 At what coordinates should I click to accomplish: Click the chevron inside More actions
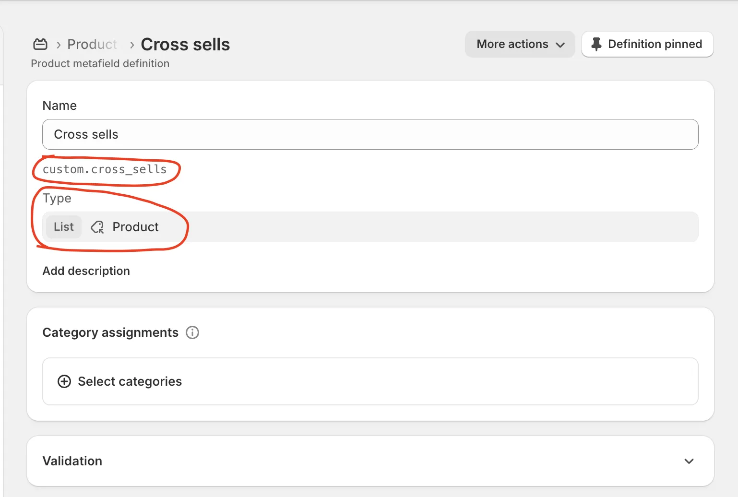pyautogui.click(x=560, y=45)
